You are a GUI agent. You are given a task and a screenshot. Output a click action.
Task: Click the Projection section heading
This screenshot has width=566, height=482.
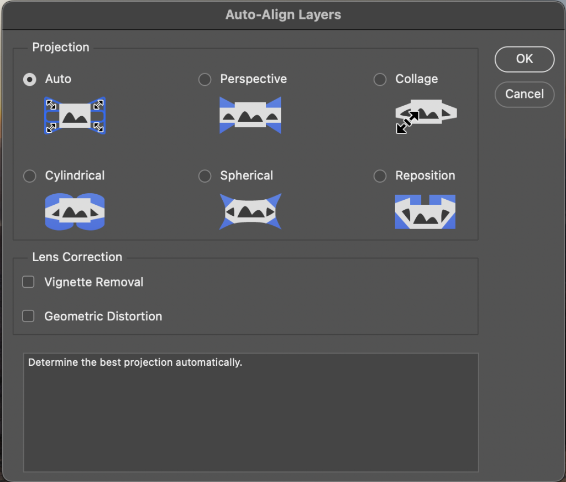(x=61, y=48)
